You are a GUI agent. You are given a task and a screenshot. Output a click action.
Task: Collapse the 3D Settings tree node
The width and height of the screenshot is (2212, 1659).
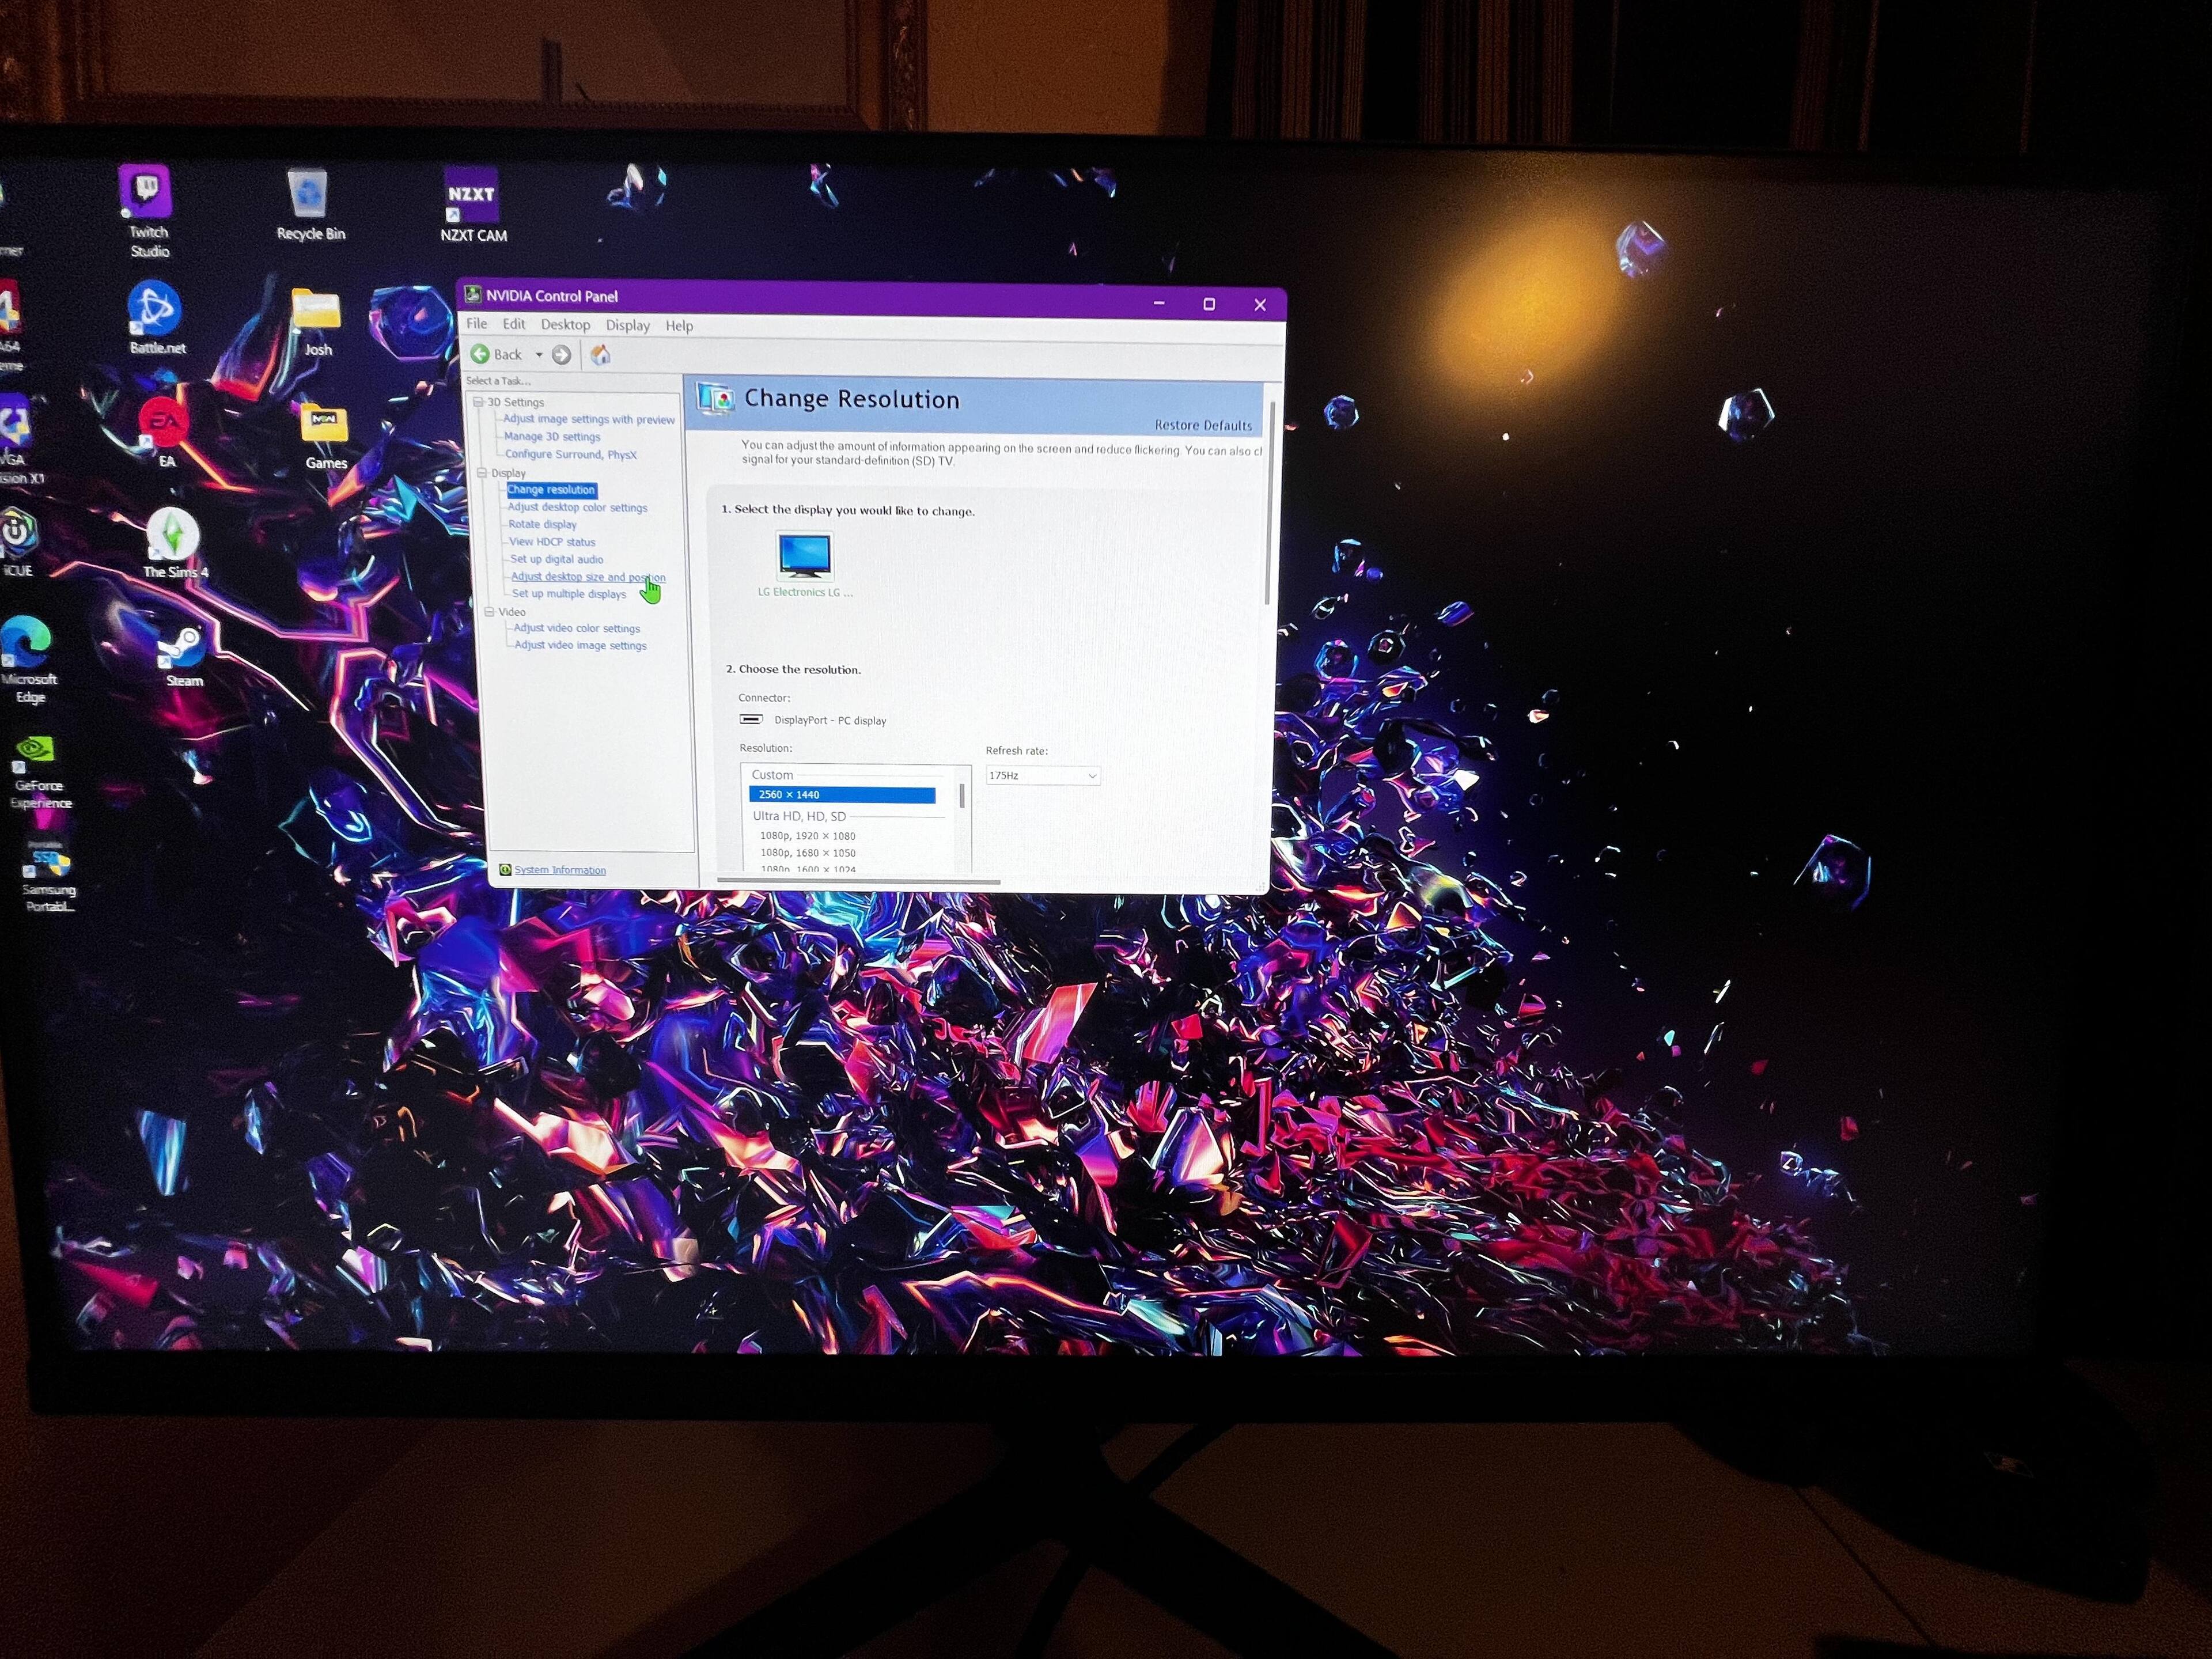(x=478, y=402)
